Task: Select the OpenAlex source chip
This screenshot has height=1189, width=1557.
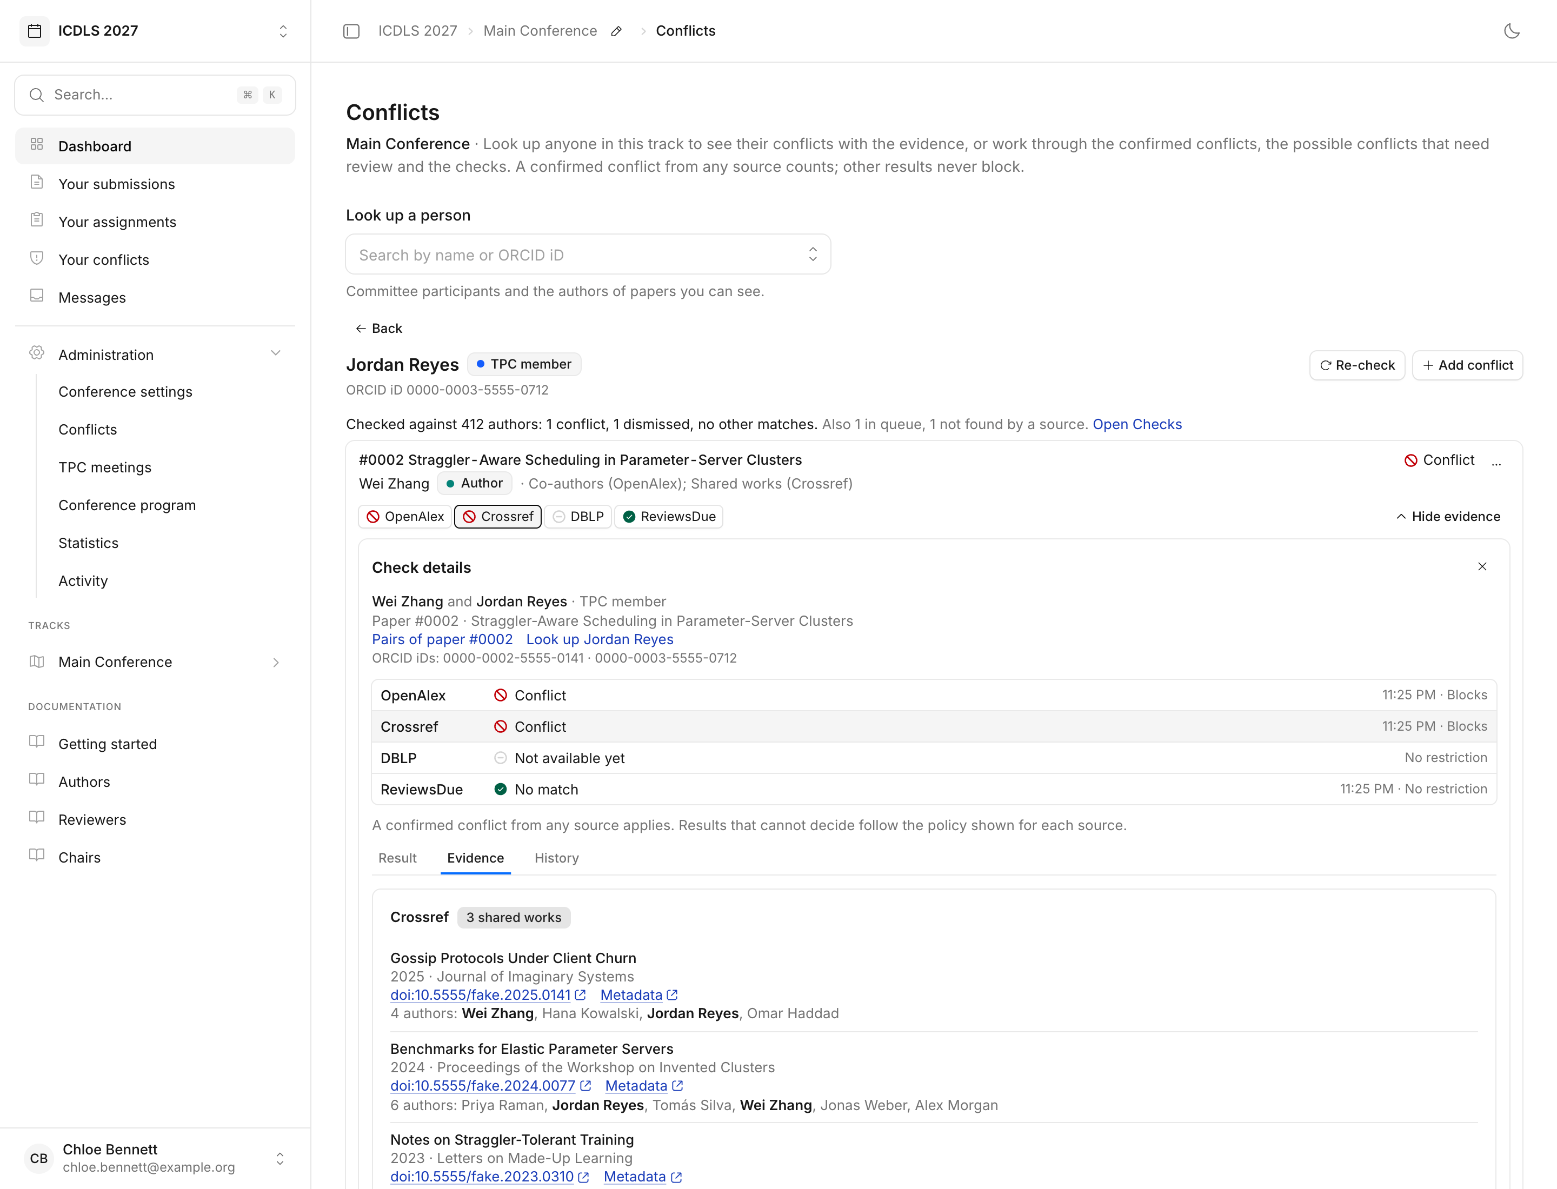Action: (405, 517)
